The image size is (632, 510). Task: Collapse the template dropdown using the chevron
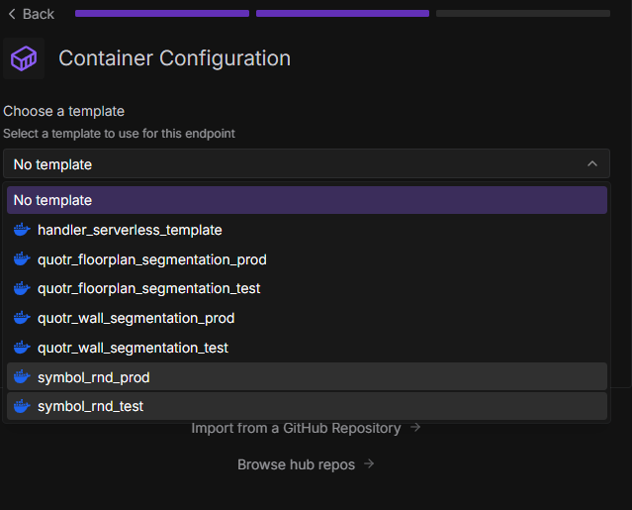click(x=592, y=164)
